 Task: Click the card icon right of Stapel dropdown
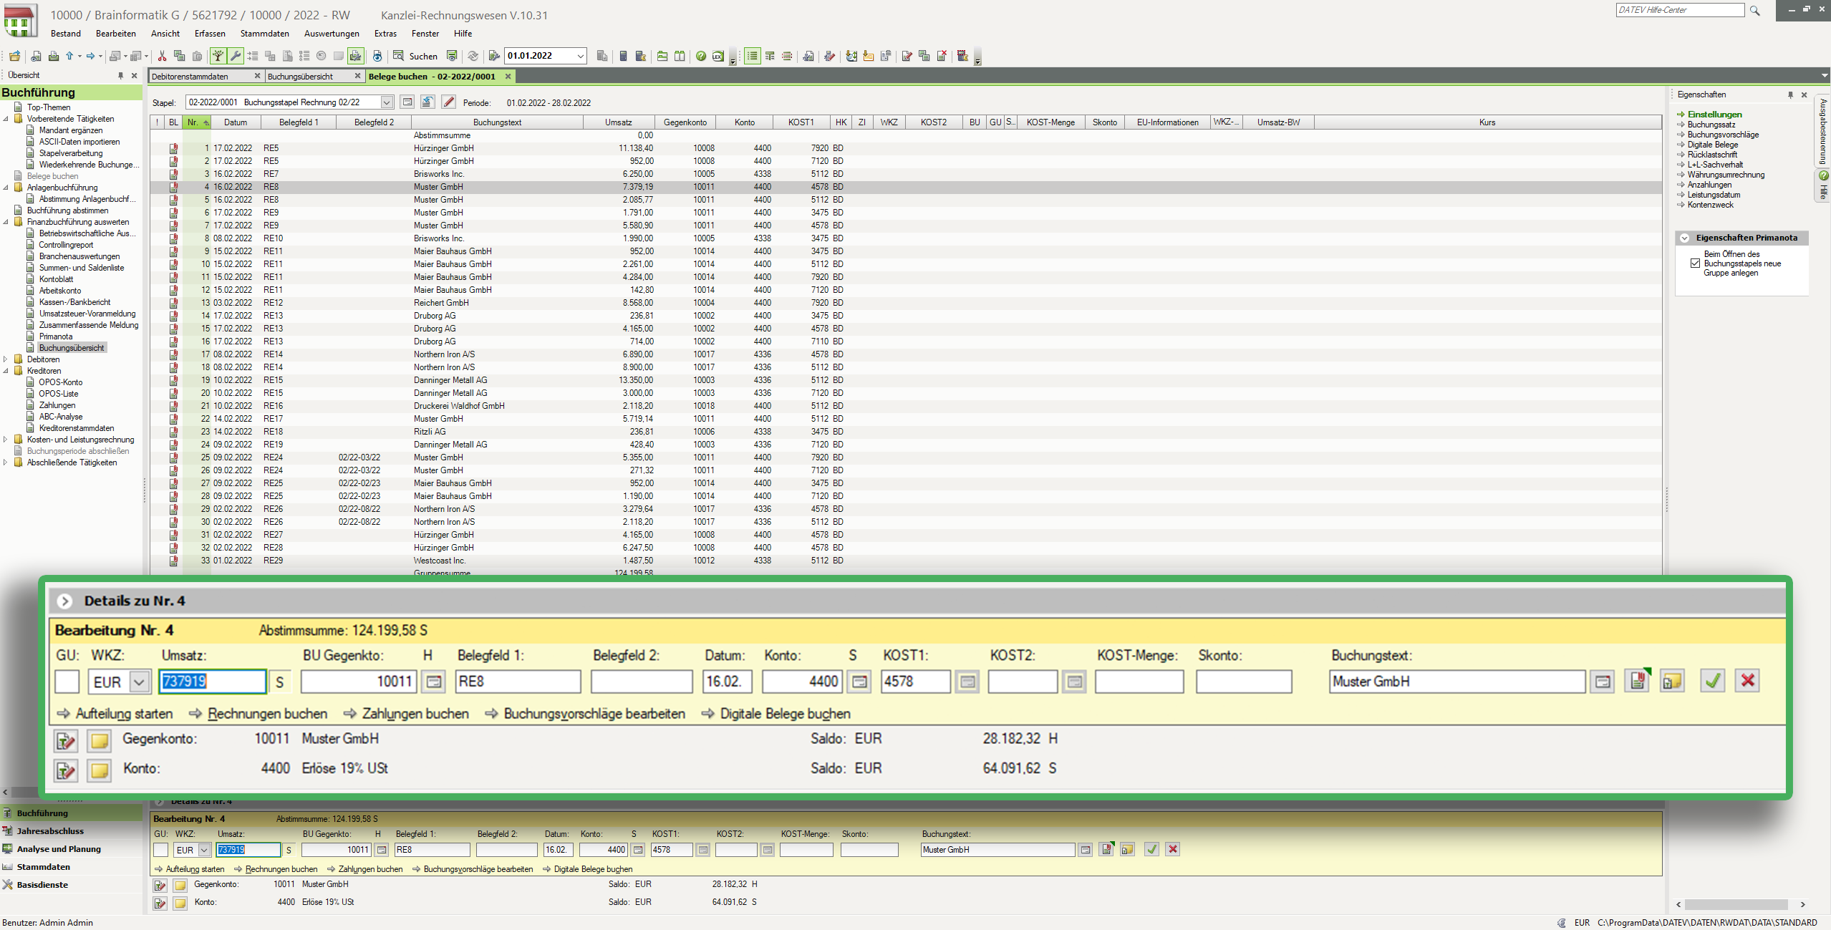(x=407, y=102)
